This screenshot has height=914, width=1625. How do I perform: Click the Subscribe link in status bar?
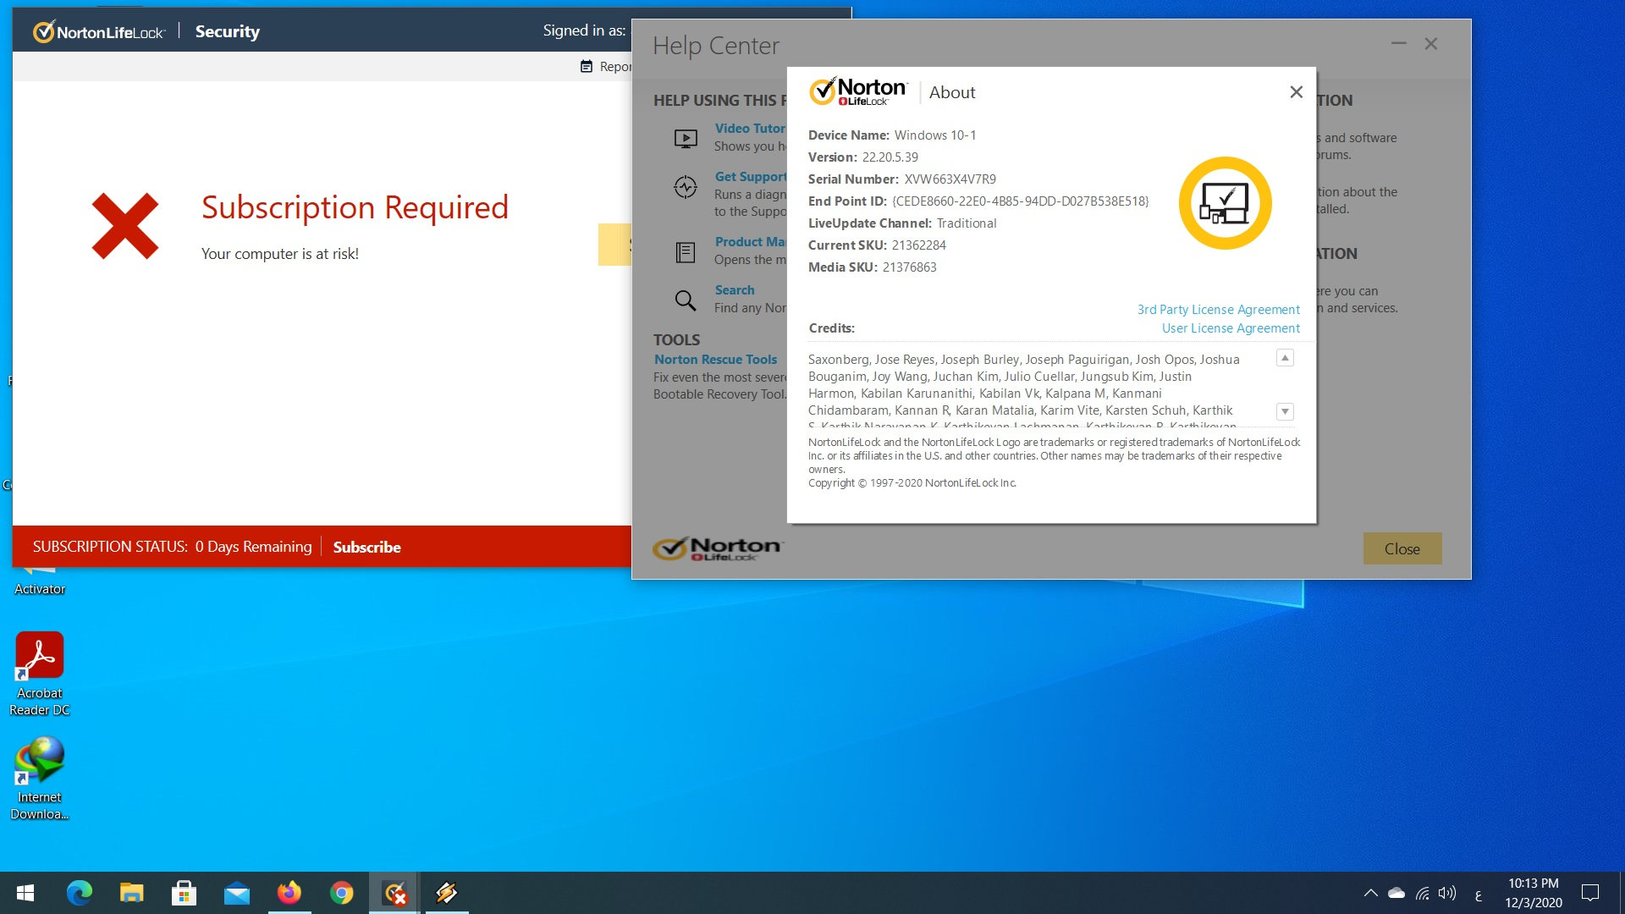[x=366, y=547]
